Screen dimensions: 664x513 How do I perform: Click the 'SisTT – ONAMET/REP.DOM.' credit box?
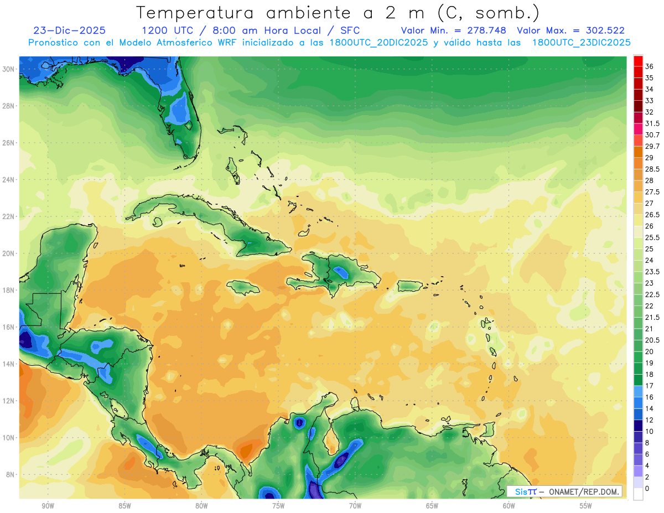click(564, 491)
